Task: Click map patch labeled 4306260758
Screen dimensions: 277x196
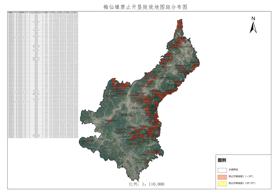Action: pyautogui.click(x=88, y=141)
